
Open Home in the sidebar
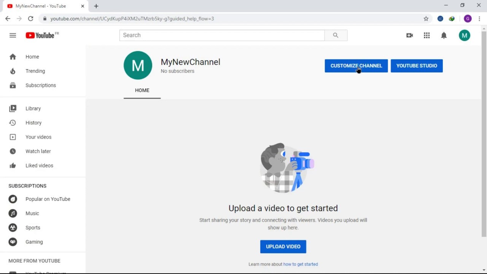point(43,57)
